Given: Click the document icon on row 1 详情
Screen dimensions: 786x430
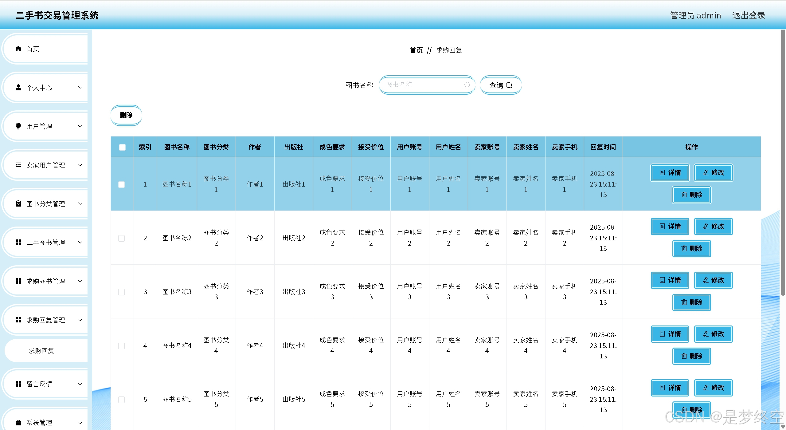Looking at the screenshot, I should pos(662,172).
